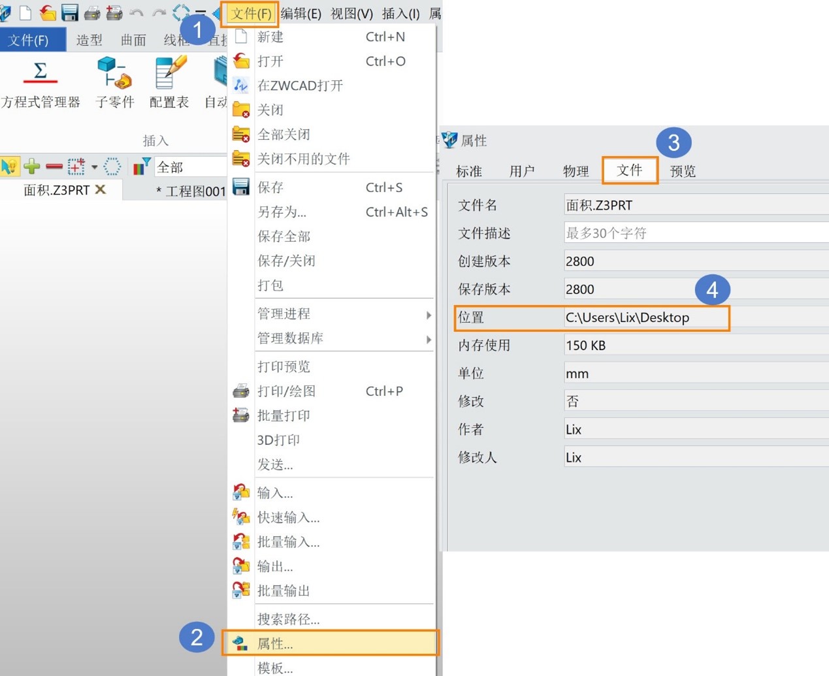Select 批量输出 menu entry

point(332,591)
